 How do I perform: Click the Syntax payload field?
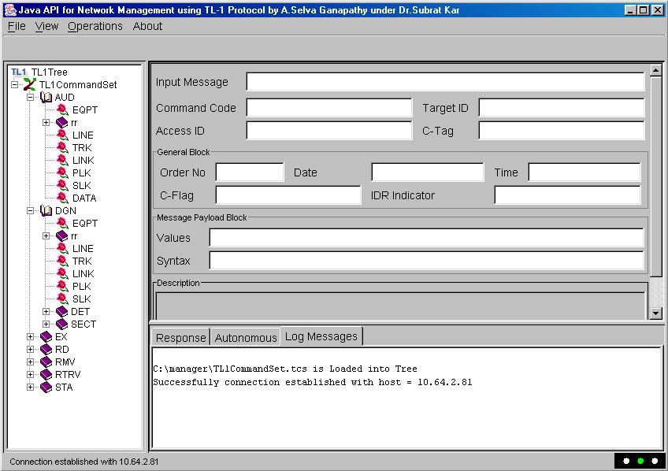[426, 260]
